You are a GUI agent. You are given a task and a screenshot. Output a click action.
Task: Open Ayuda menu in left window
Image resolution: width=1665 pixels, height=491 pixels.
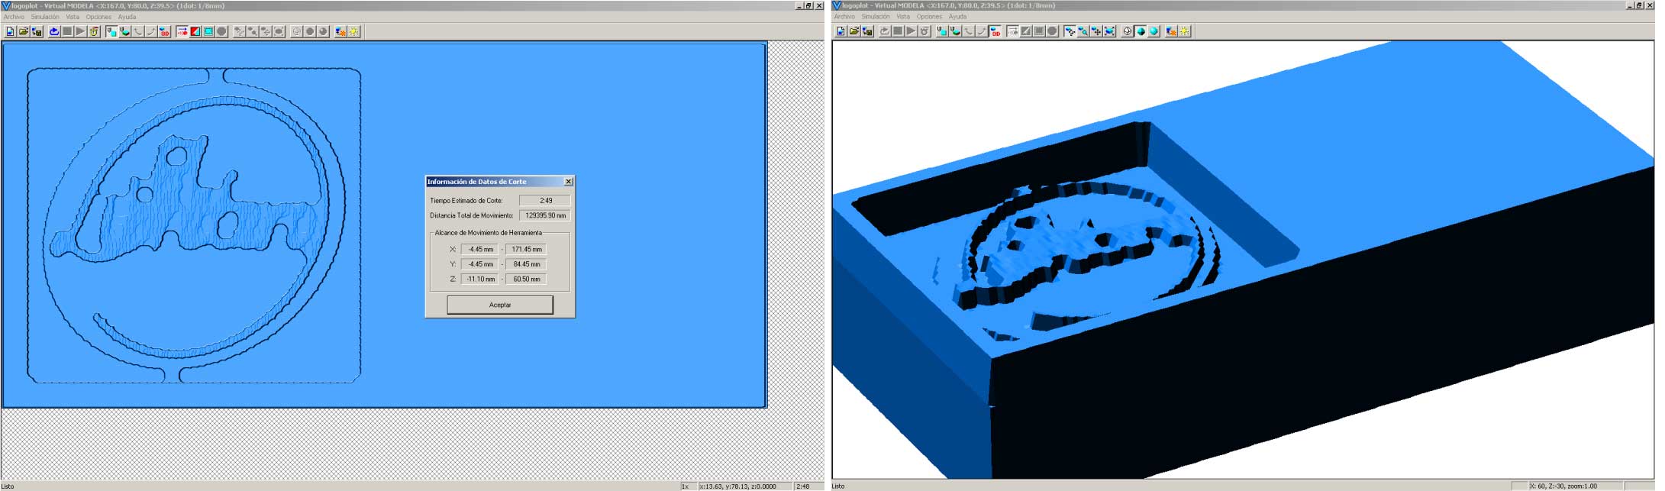pos(127,17)
